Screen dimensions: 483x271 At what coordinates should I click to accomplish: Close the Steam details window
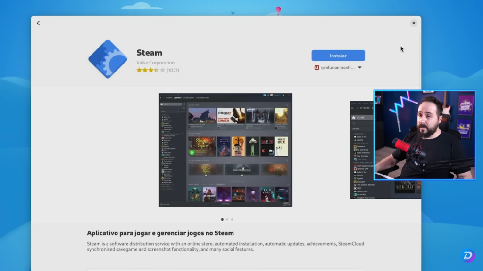[414, 23]
